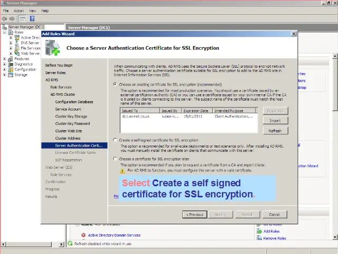
Task: Click the DNS Server icon in tree
Action: point(17,43)
